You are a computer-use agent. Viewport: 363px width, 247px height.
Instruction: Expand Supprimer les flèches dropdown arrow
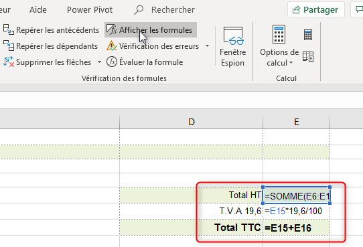(x=99, y=62)
